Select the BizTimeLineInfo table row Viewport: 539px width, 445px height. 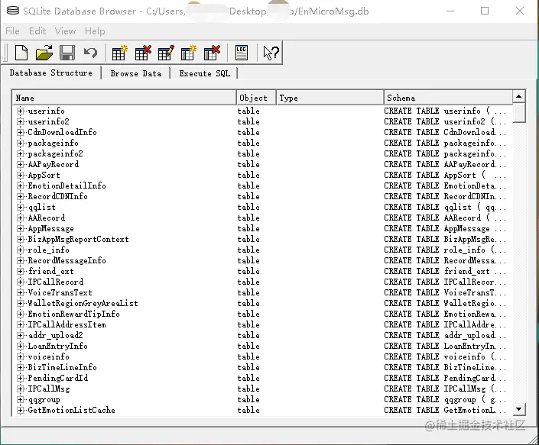coord(262,367)
